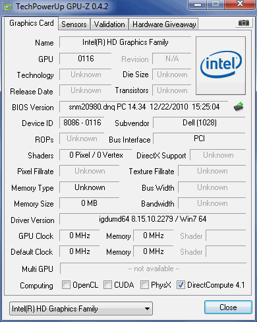
Task: Click the camera screenshot icon
Action: click(x=244, y=23)
